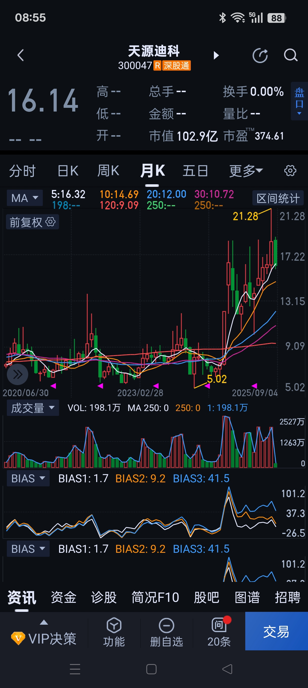The image size is (308, 688).
Task: Tap the 交易 trade button
Action: [x=277, y=631]
